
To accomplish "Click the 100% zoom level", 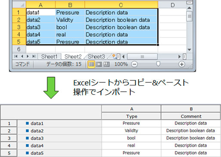I will (121, 64).
